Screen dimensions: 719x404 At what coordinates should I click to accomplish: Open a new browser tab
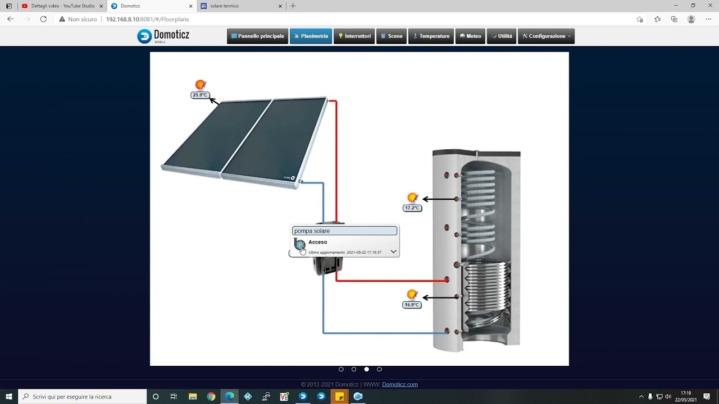pos(293,6)
